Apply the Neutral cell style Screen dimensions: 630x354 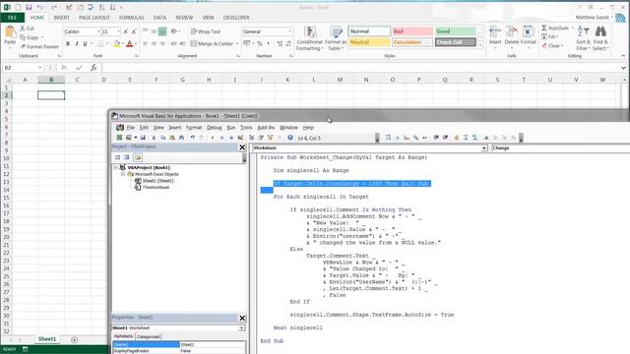click(x=369, y=41)
